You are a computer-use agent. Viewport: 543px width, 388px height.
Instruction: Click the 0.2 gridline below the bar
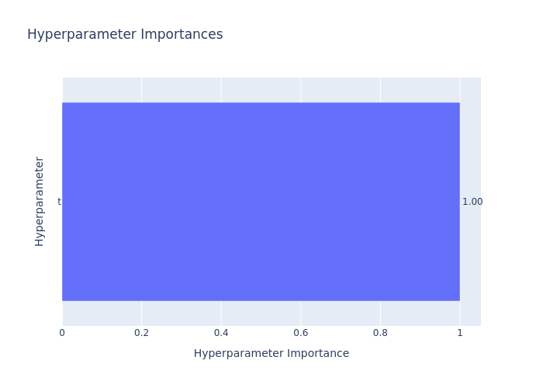pyautogui.click(x=142, y=314)
